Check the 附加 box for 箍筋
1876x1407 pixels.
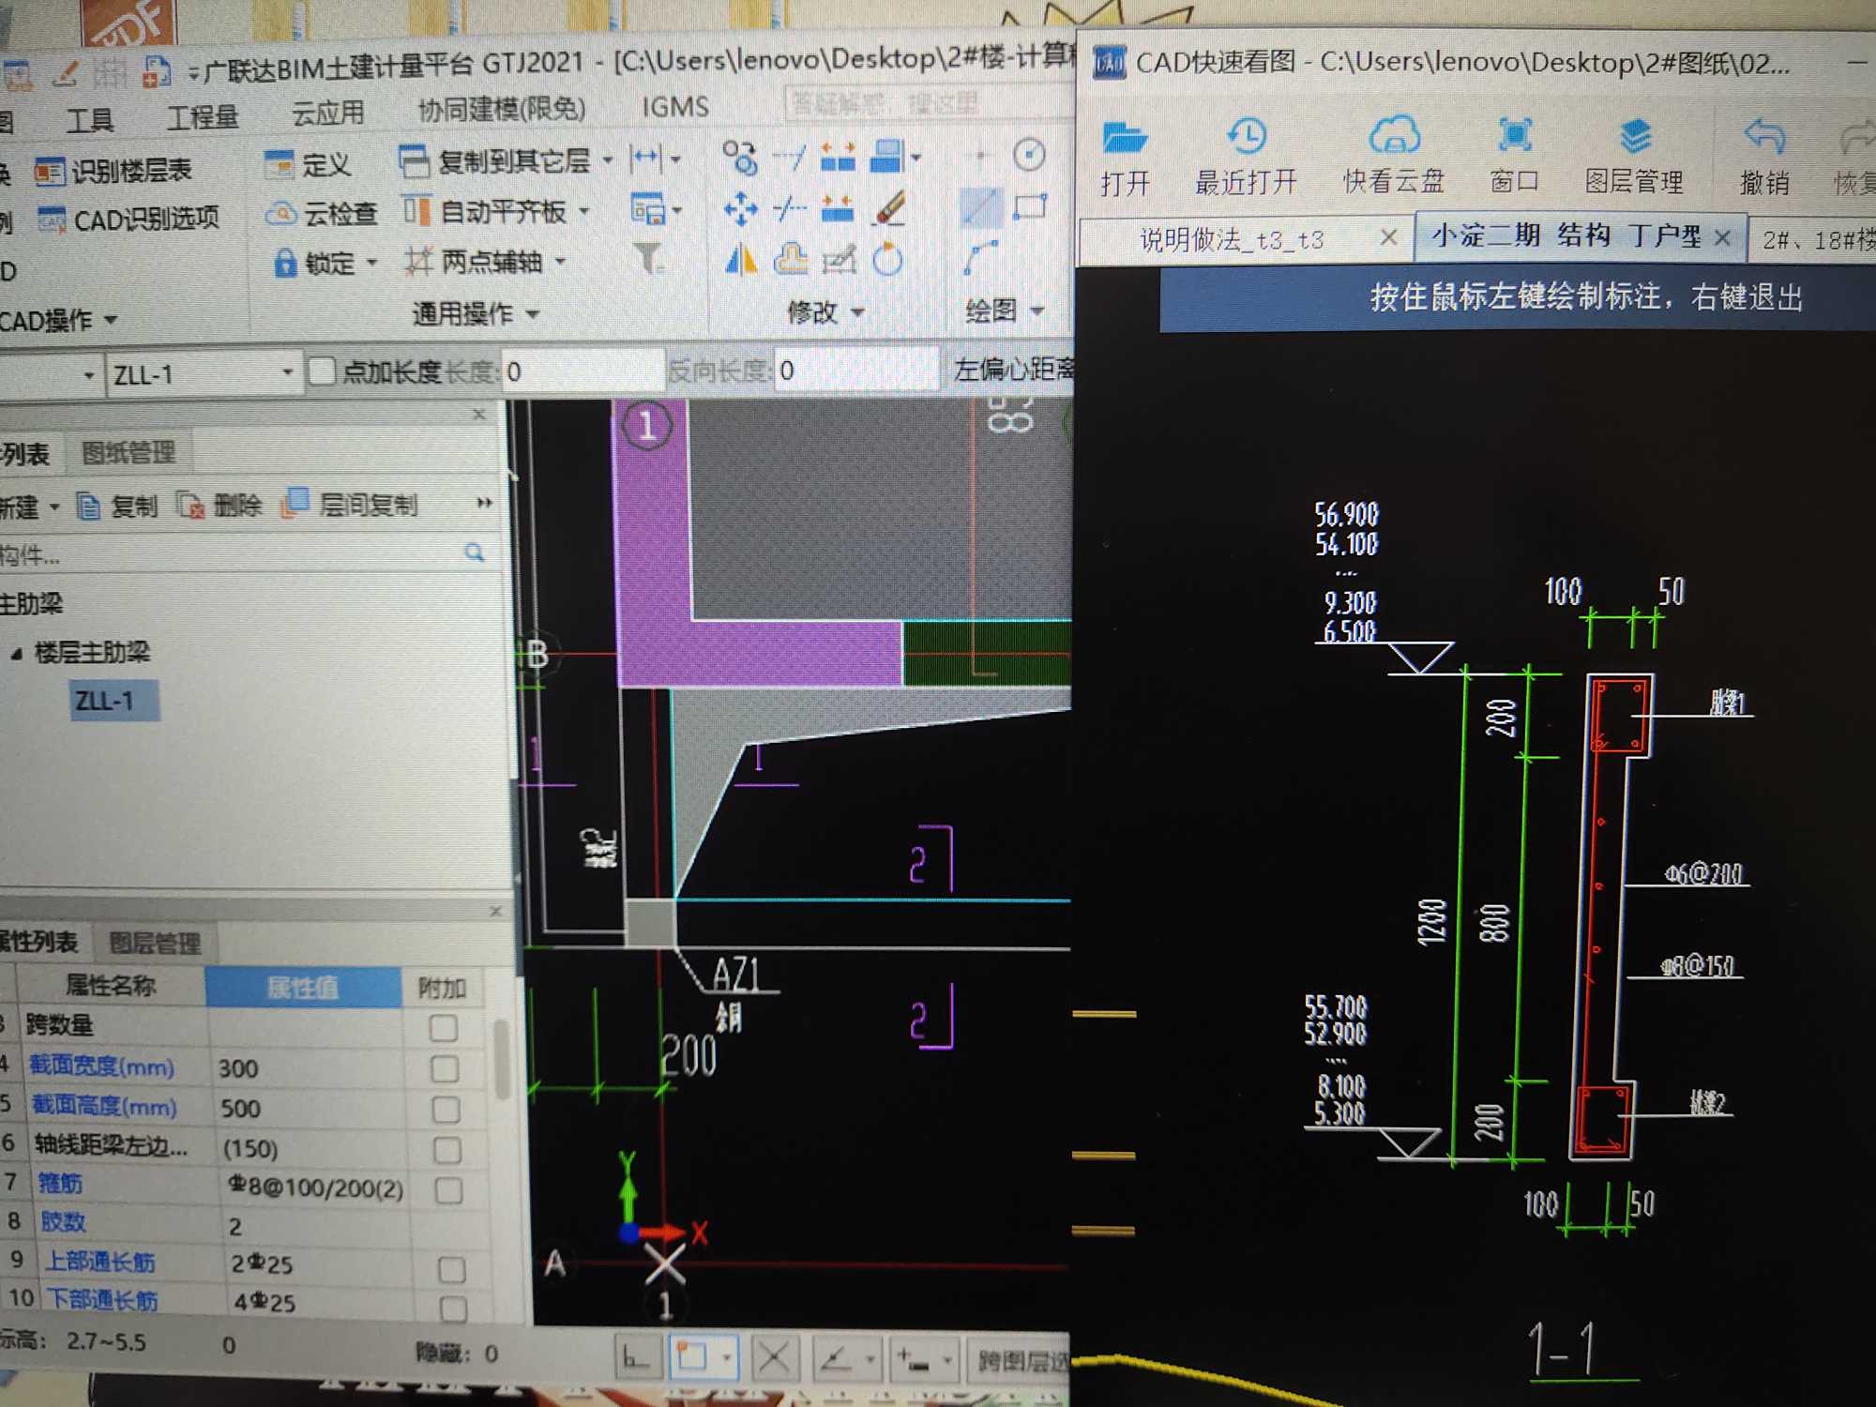tap(449, 1190)
